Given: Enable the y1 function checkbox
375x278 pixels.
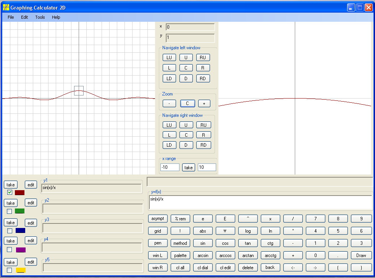Looking at the screenshot, I should click(10, 192).
